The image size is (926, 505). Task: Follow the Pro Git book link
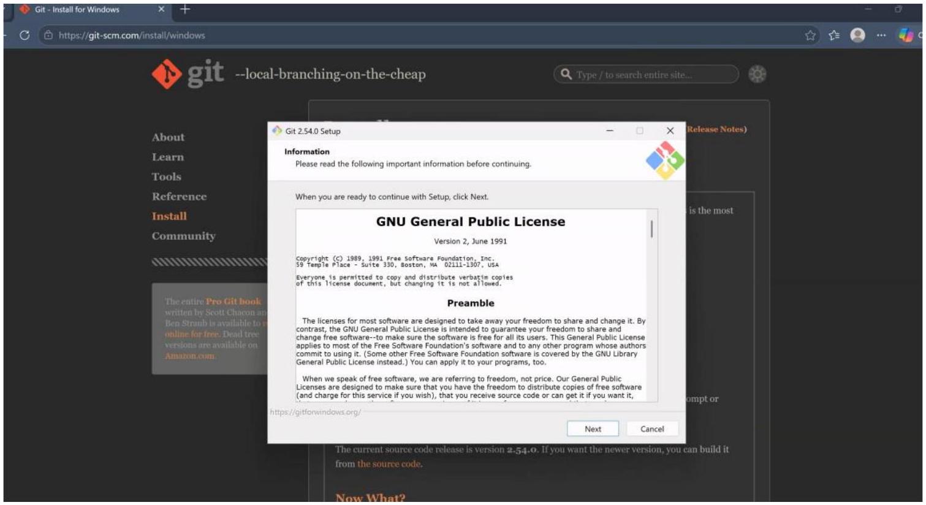tap(233, 302)
